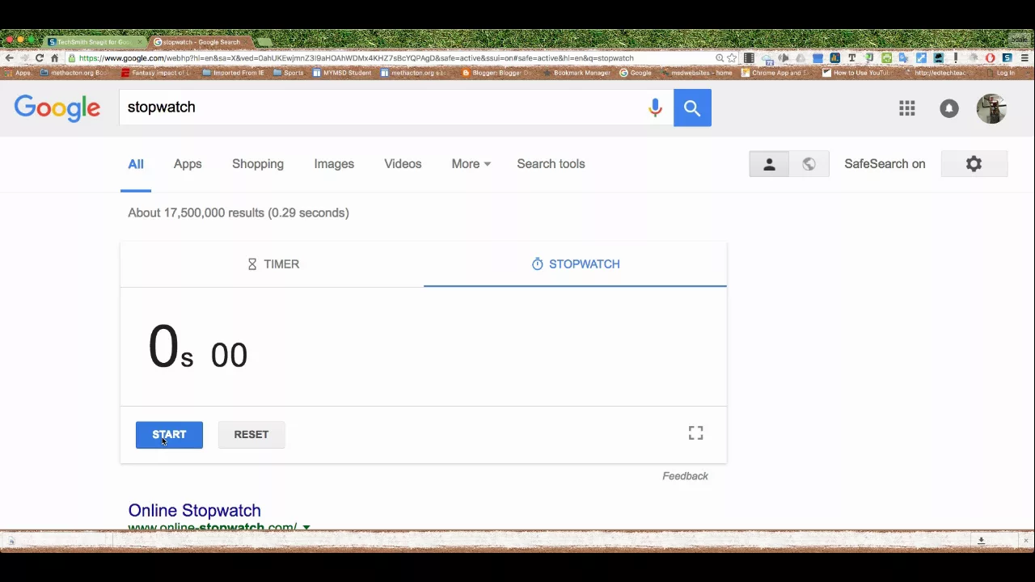Click the Google Translate extension icon

[904, 58]
